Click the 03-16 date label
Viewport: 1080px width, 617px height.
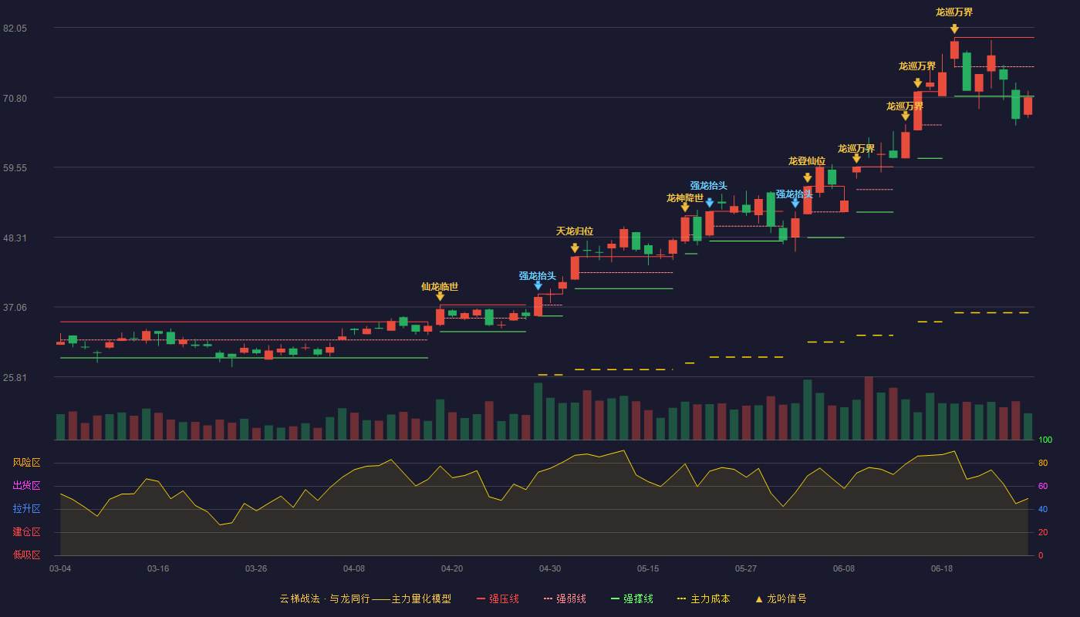tap(158, 568)
